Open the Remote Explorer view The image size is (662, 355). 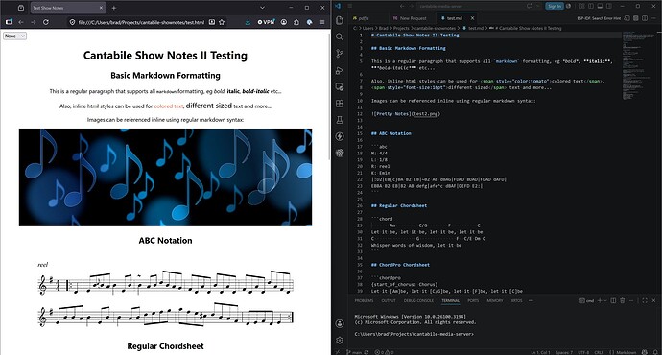(x=340, y=86)
